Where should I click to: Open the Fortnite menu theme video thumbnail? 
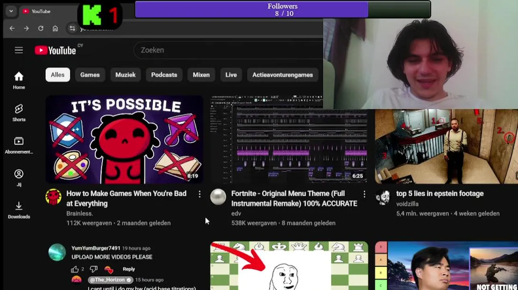[289, 139]
